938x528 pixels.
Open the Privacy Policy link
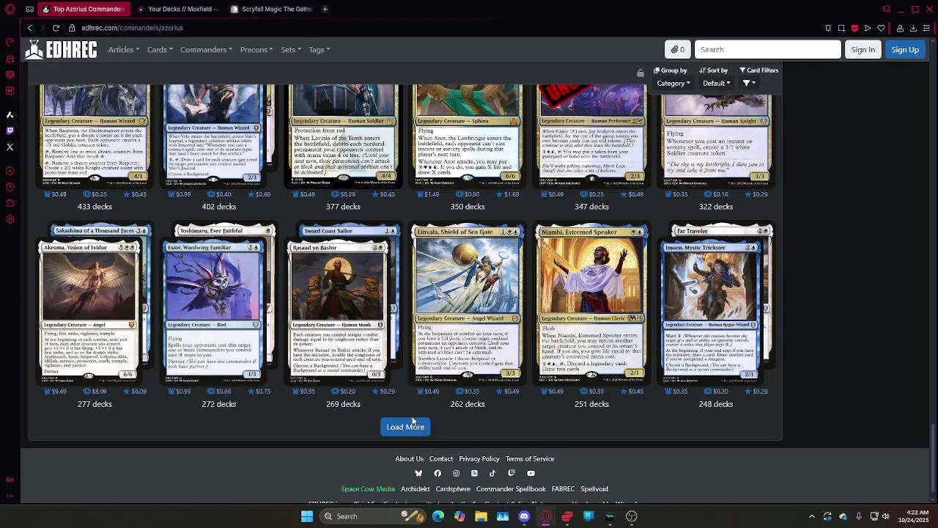[x=479, y=459]
